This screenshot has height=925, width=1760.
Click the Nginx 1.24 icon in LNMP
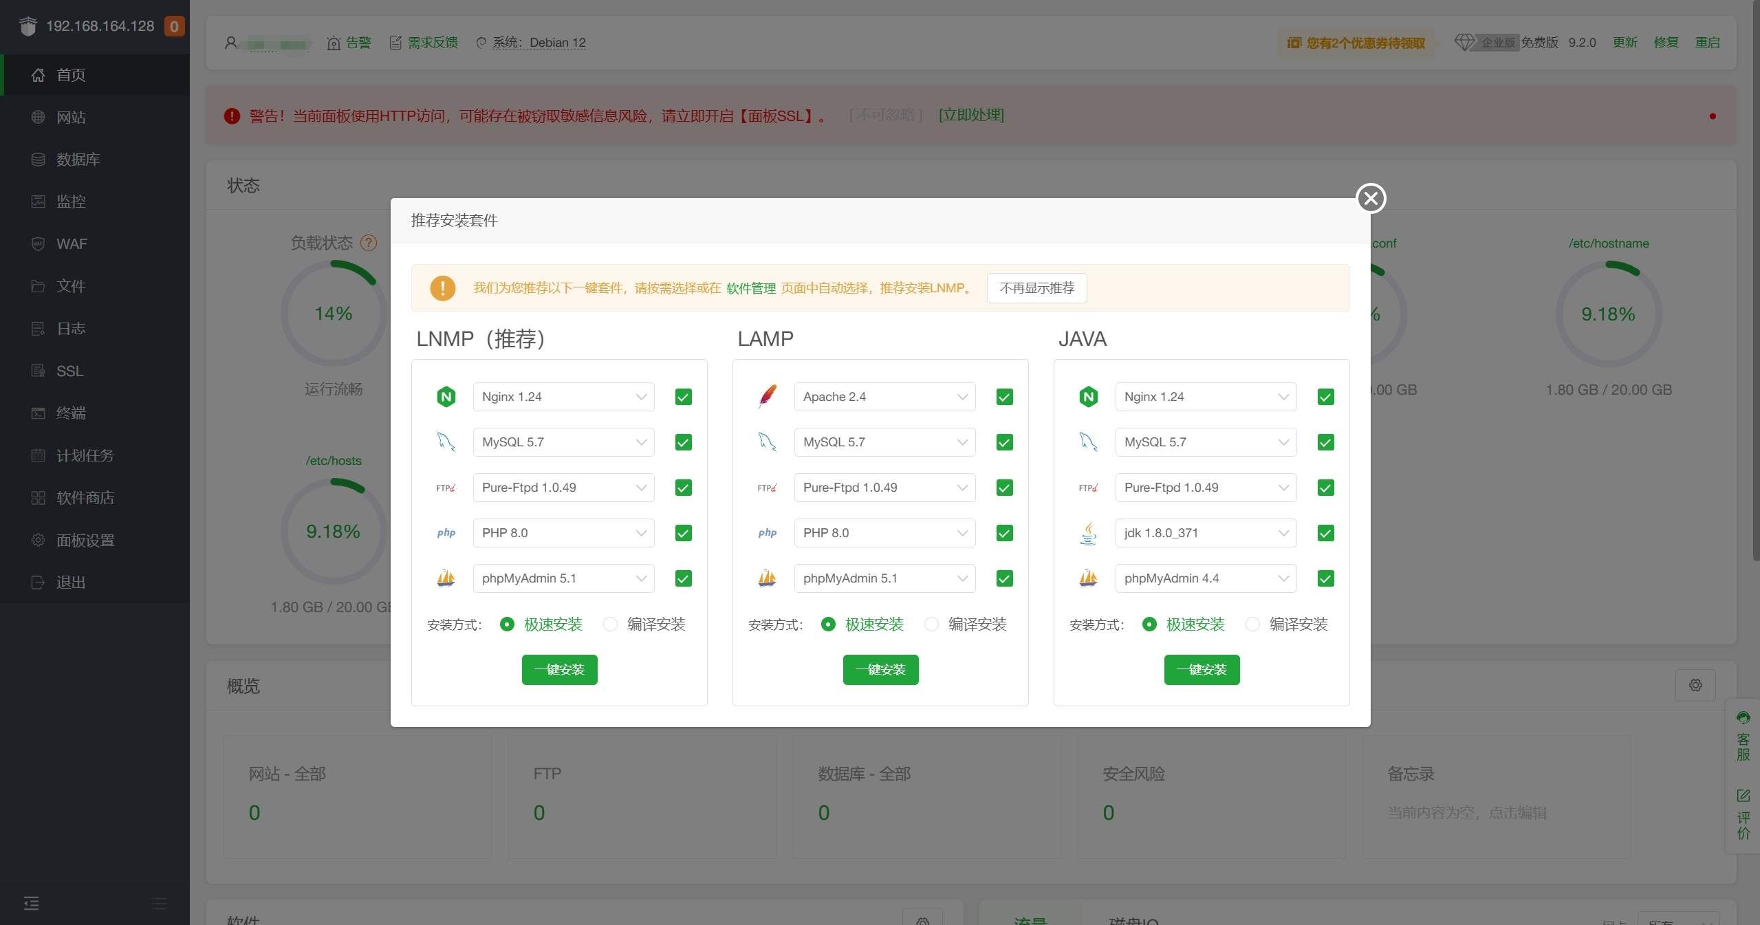[x=446, y=395]
